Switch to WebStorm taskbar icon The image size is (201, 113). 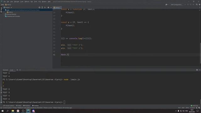click(x=28, y=111)
